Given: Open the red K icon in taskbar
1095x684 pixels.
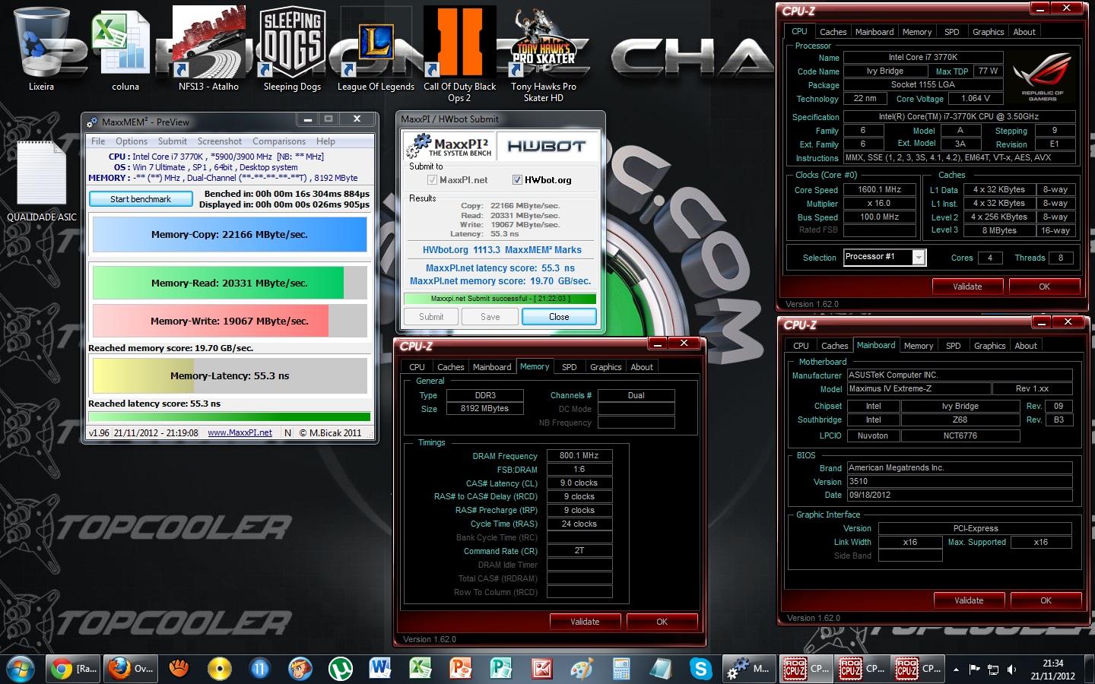Looking at the screenshot, I should point(541,669).
